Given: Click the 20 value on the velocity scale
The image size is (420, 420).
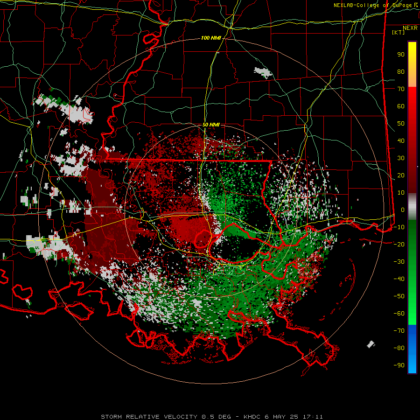Looking at the screenshot, I should point(401,175).
